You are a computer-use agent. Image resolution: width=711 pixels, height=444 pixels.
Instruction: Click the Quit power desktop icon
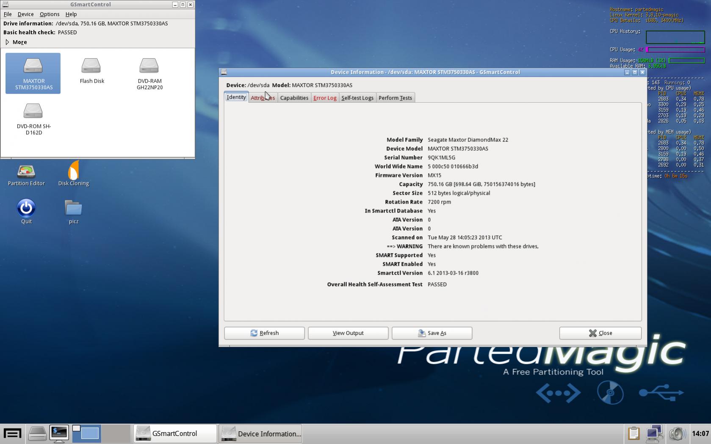tap(26, 211)
